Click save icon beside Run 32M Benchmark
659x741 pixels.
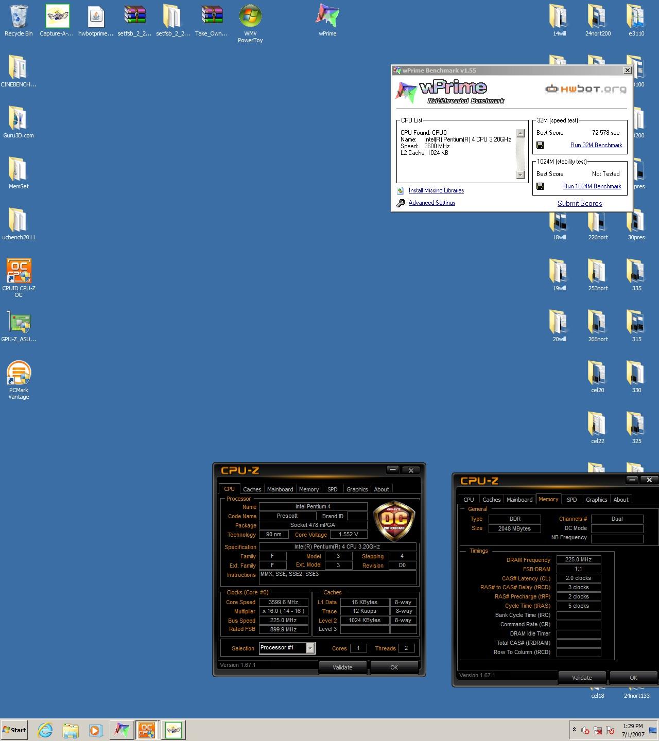click(x=540, y=145)
